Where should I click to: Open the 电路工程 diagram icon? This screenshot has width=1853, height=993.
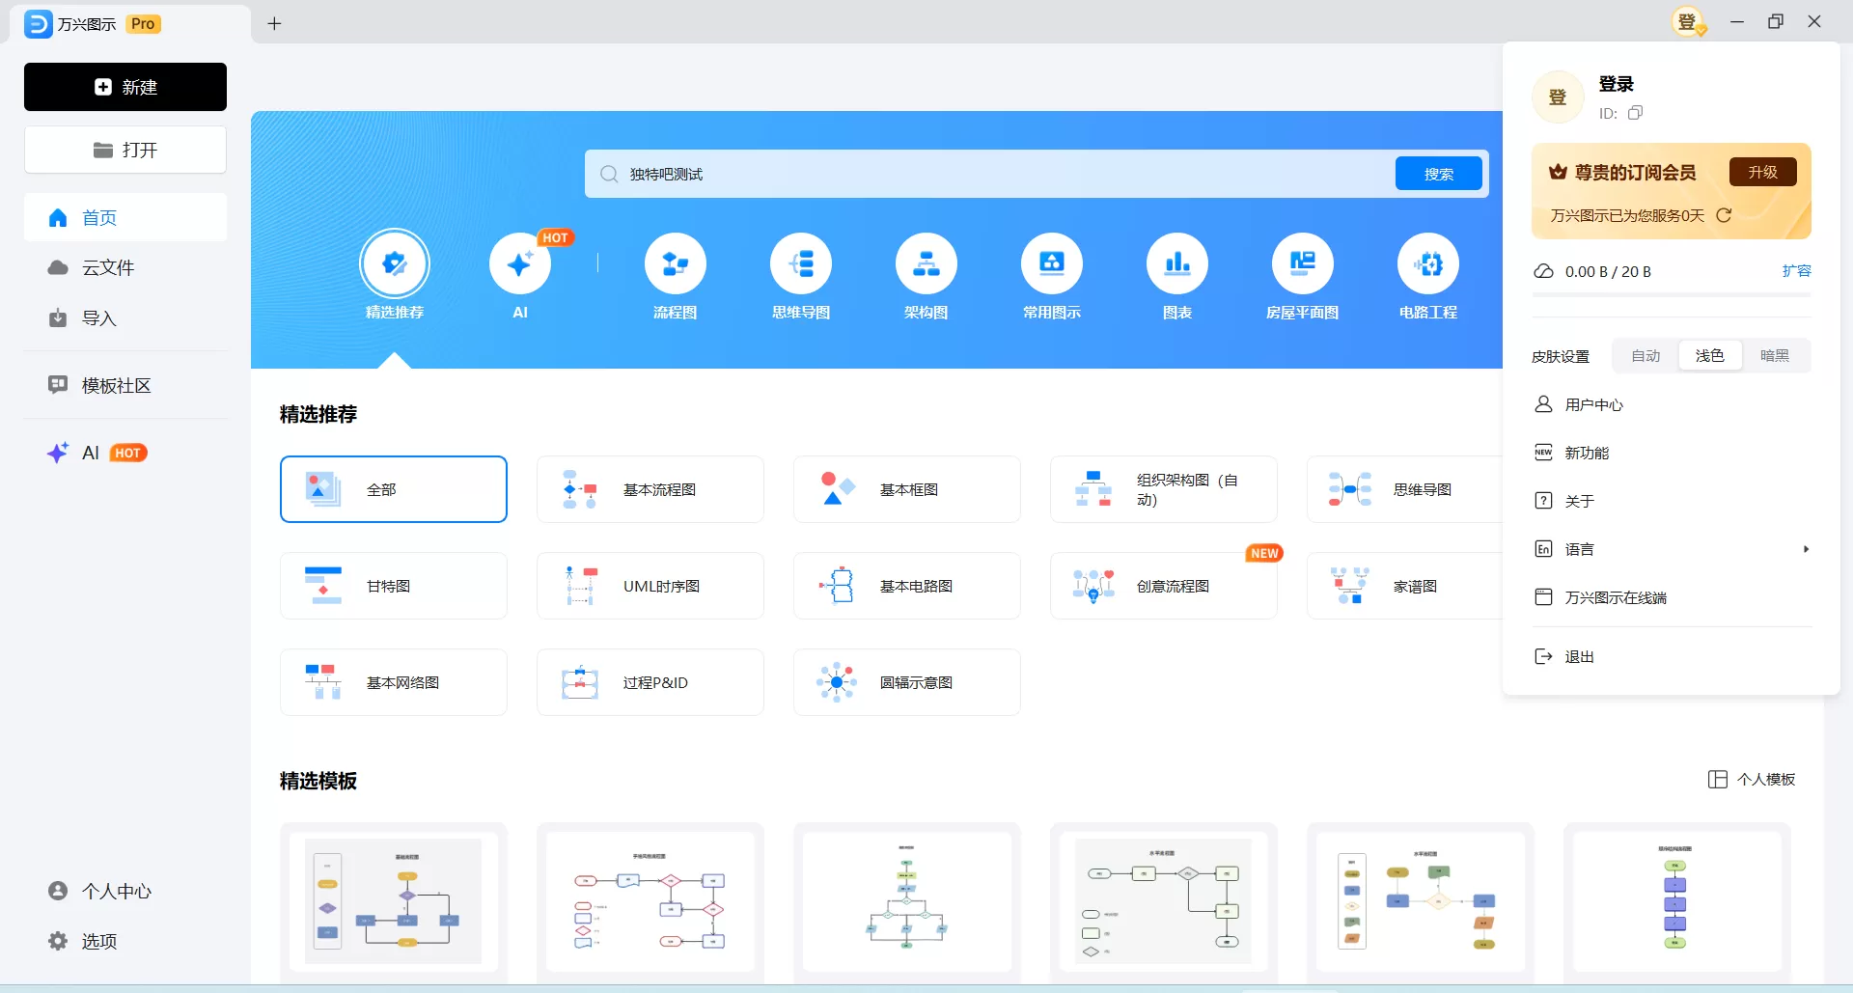[1428, 262]
